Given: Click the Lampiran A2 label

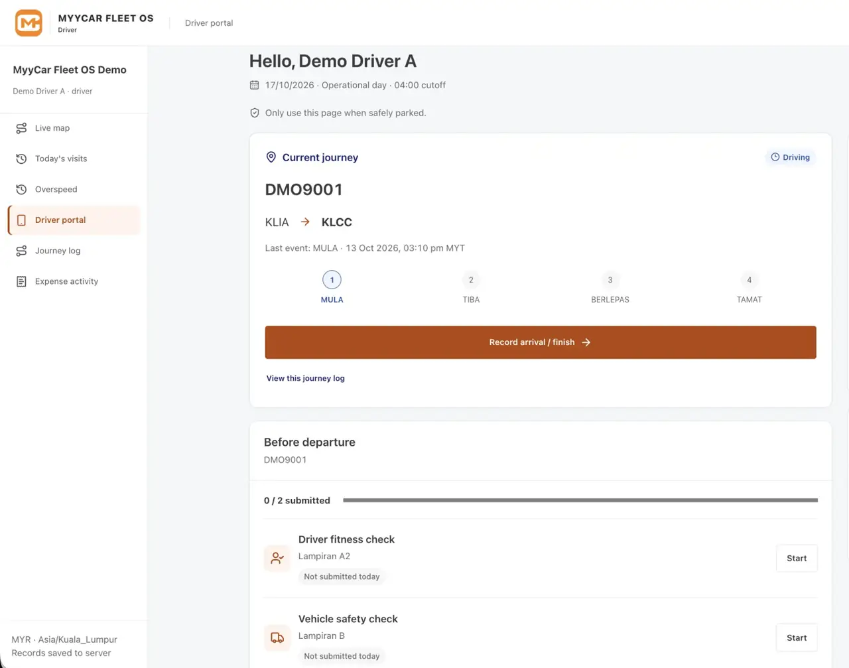Looking at the screenshot, I should point(324,557).
